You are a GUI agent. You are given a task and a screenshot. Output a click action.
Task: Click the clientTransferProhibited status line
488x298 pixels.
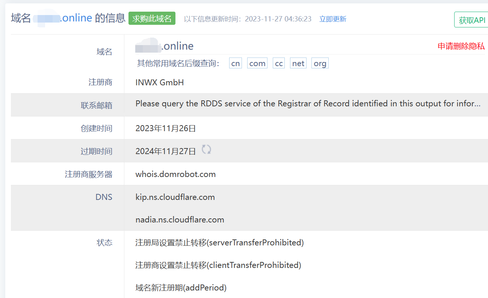[218, 265]
